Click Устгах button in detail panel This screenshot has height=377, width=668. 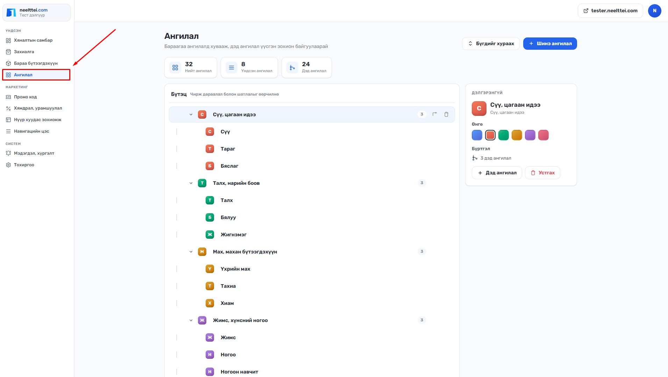tap(542, 173)
